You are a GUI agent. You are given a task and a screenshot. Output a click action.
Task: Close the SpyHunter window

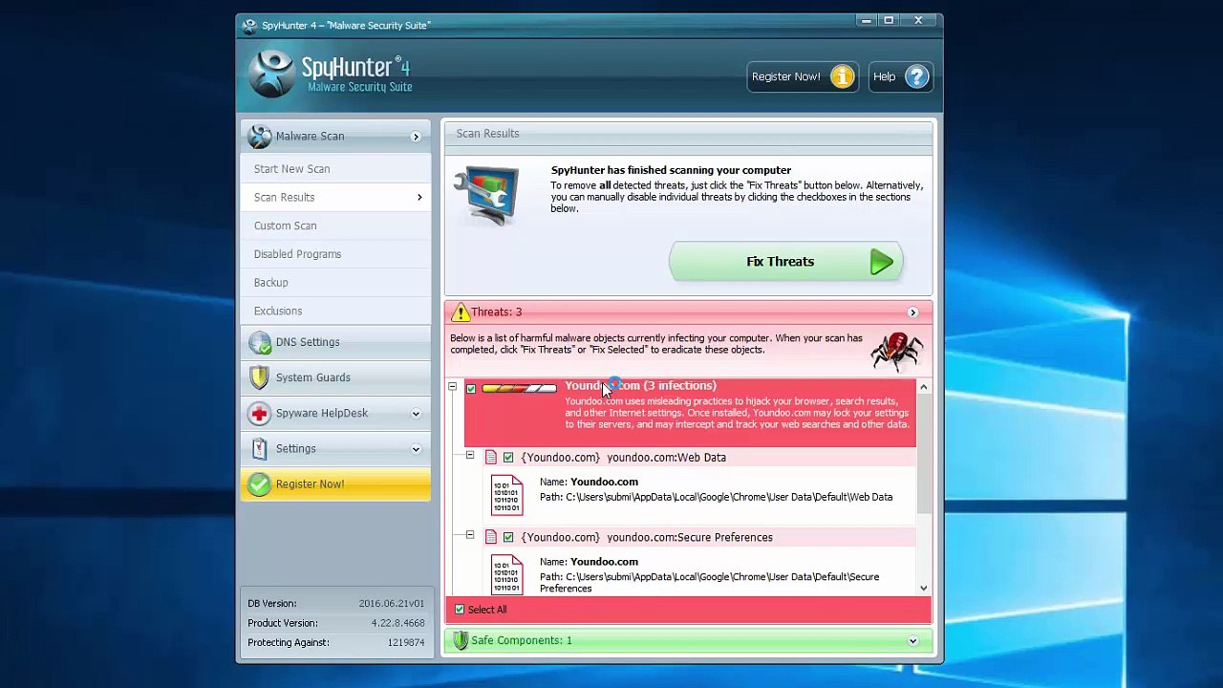pyautogui.click(x=918, y=21)
